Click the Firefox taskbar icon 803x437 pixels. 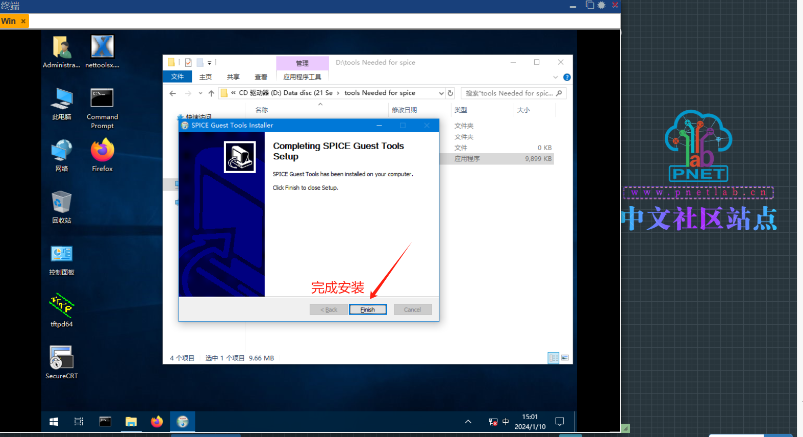click(157, 422)
